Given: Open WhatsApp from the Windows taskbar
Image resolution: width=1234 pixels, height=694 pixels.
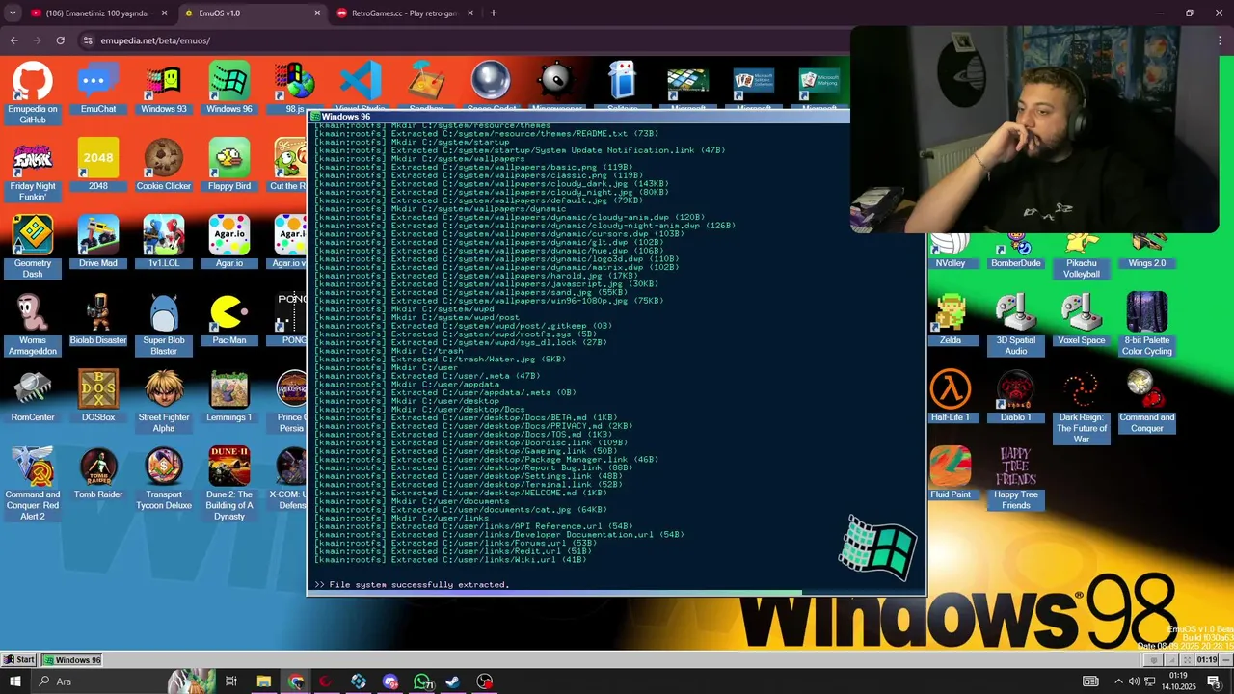Looking at the screenshot, I should click(421, 681).
